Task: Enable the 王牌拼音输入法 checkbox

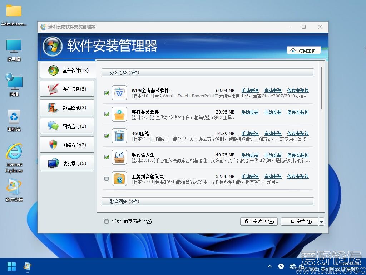Action: point(107,179)
